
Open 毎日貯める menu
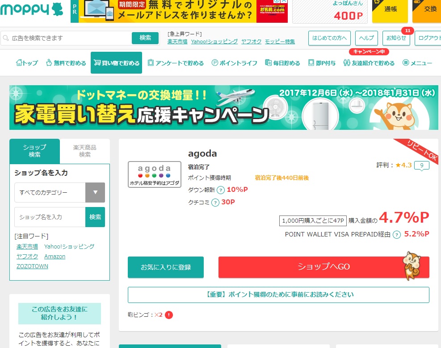pos(283,63)
